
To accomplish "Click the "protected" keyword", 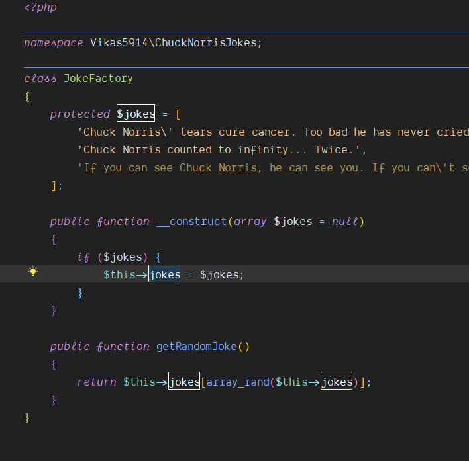I will [80, 114].
